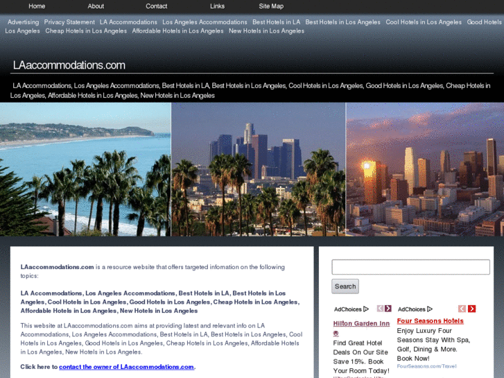Image resolution: width=504 pixels, height=378 pixels.
Task: Click Cool Hotels in Los Angeles link
Action: click(424, 22)
